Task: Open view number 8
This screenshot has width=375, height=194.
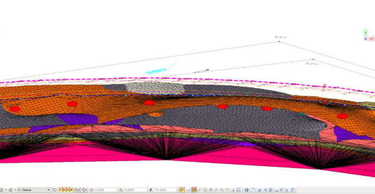Action: pyautogui.click(x=85, y=190)
